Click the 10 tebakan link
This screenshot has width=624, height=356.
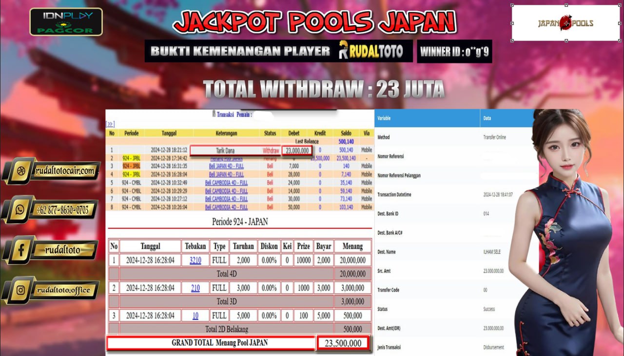pyautogui.click(x=195, y=316)
